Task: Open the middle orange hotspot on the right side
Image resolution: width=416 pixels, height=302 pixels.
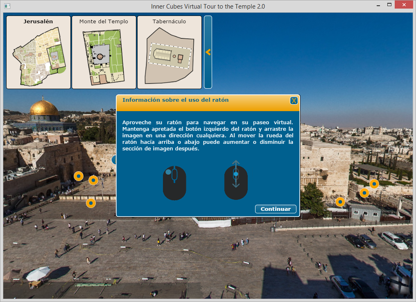Action: pos(364,192)
